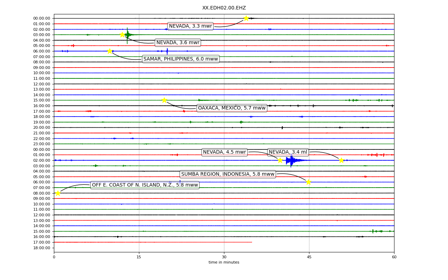Select the OAXACA, MEXICO, 5.7 mww label
This screenshot has width=448, height=280.
coord(232,108)
